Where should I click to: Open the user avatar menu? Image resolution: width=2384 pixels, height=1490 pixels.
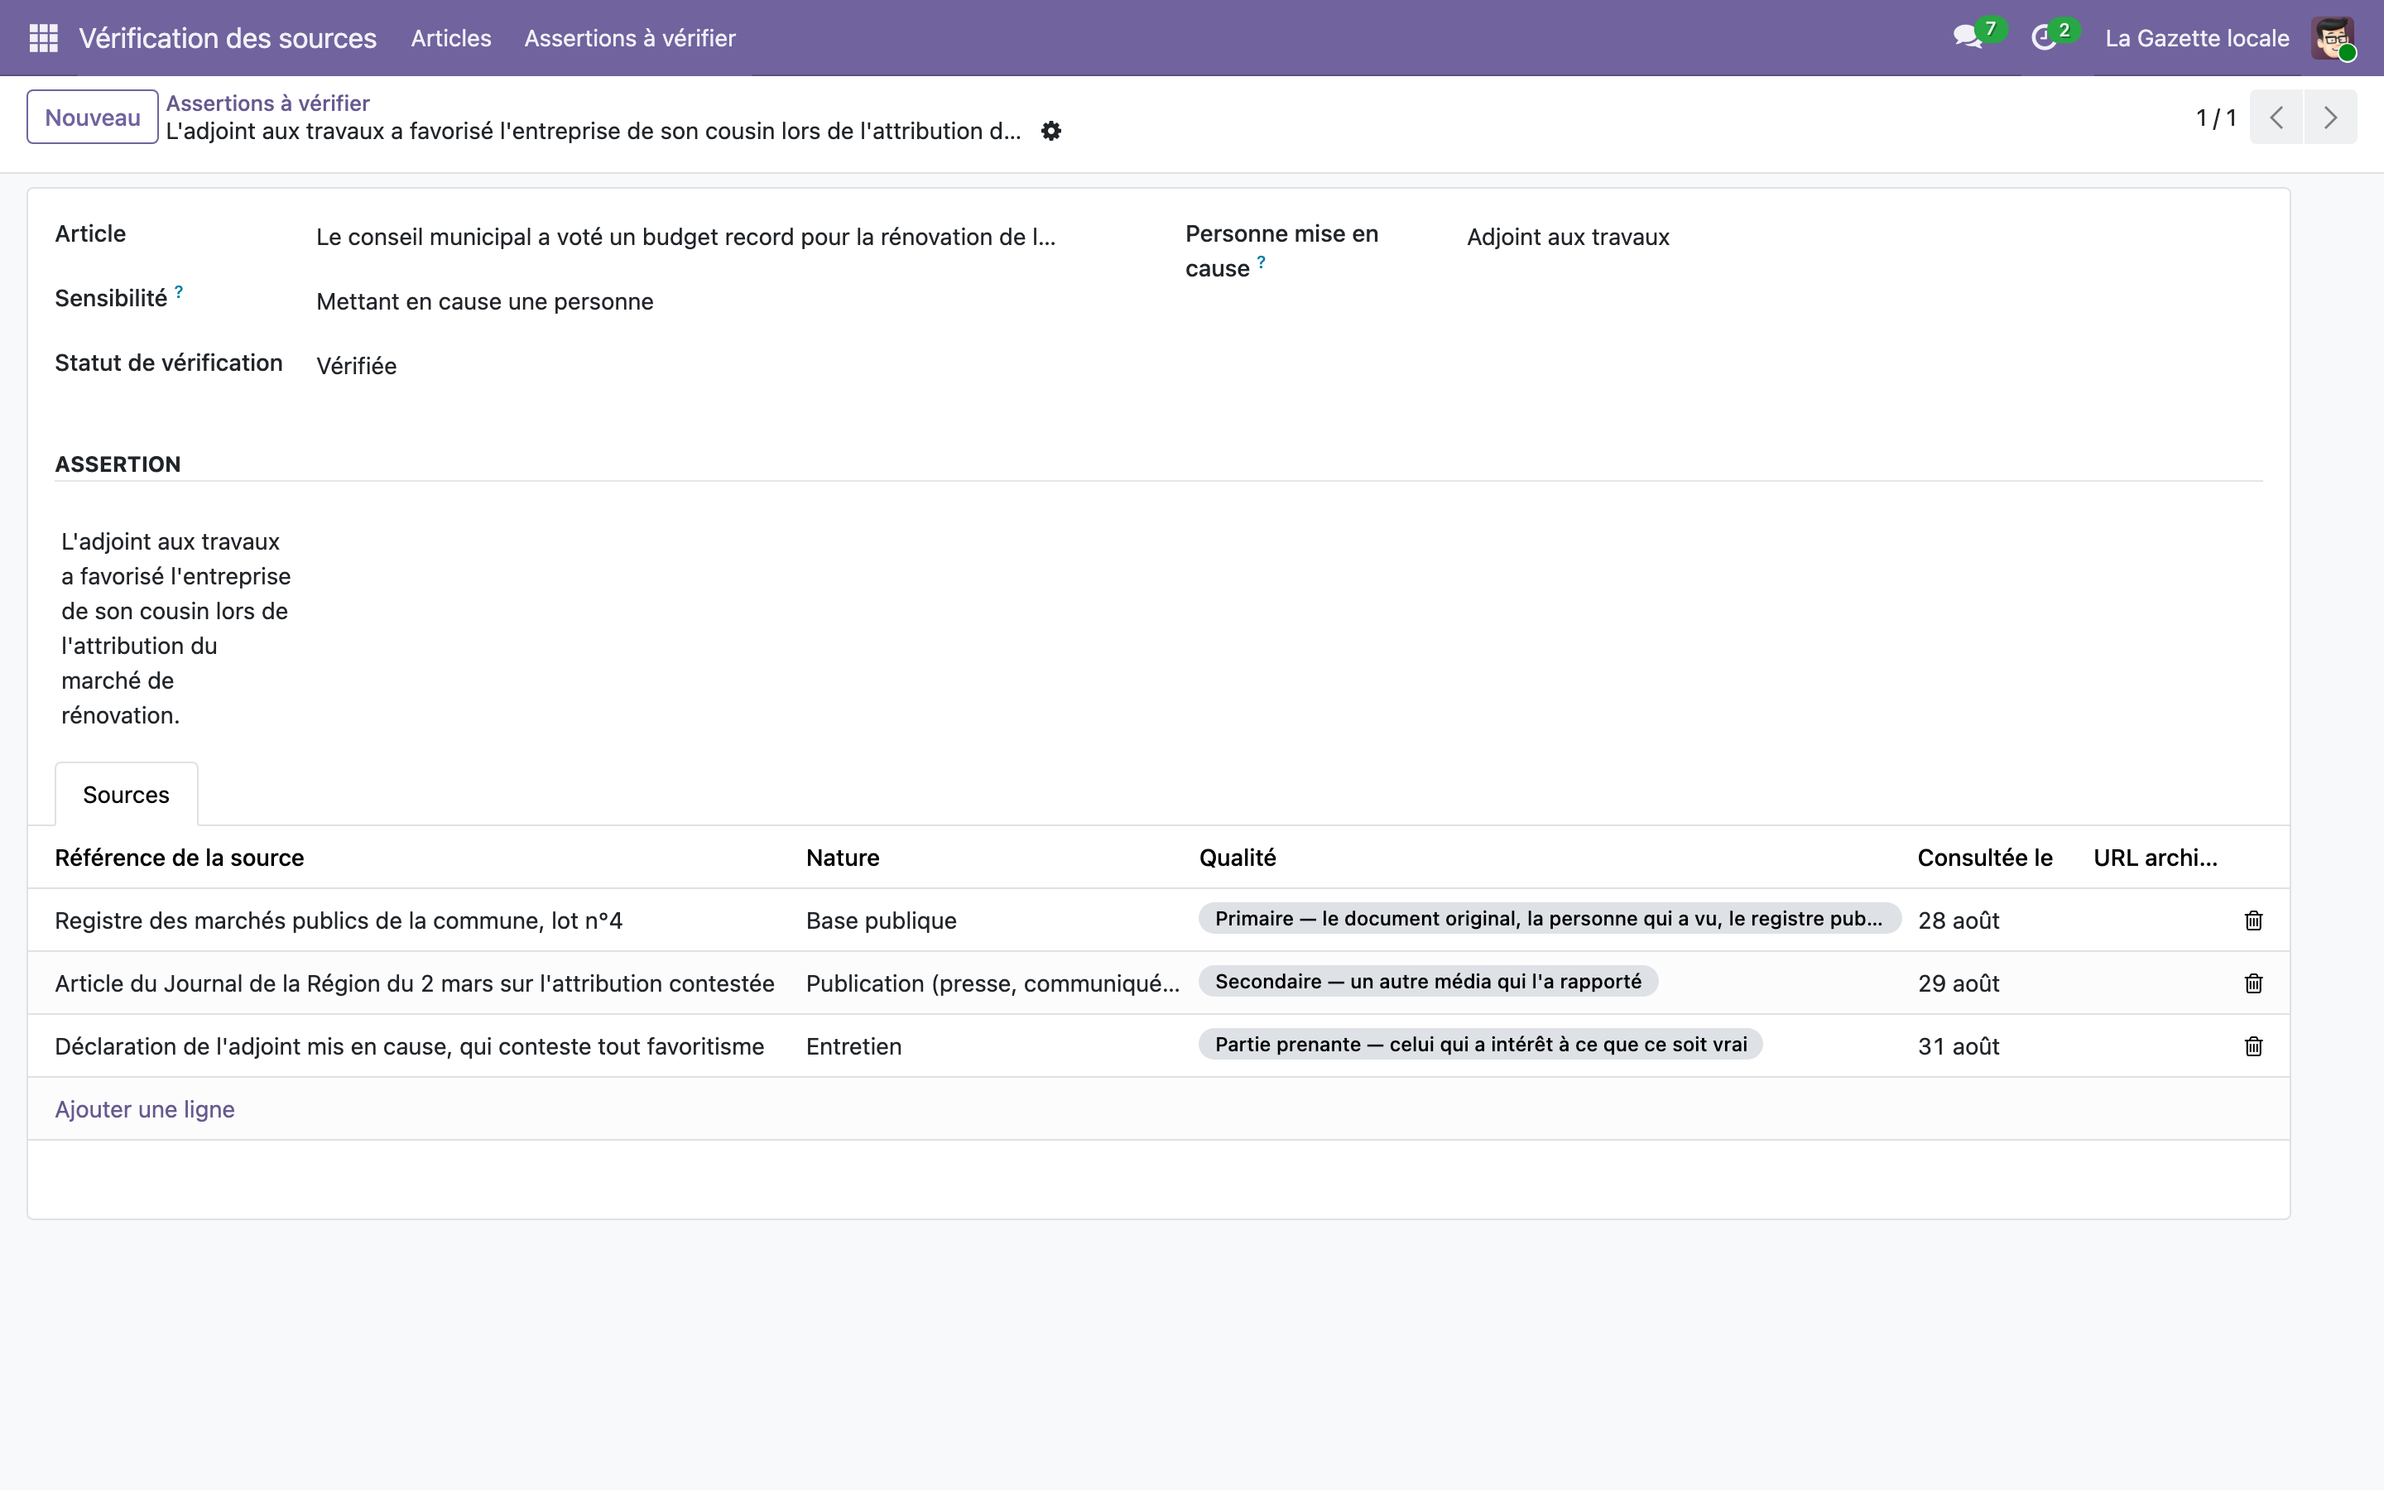[x=2333, y=37]
